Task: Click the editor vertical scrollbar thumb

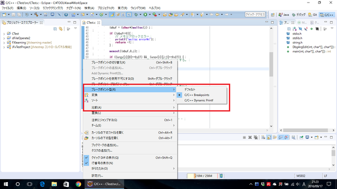Action: (271, 64)
